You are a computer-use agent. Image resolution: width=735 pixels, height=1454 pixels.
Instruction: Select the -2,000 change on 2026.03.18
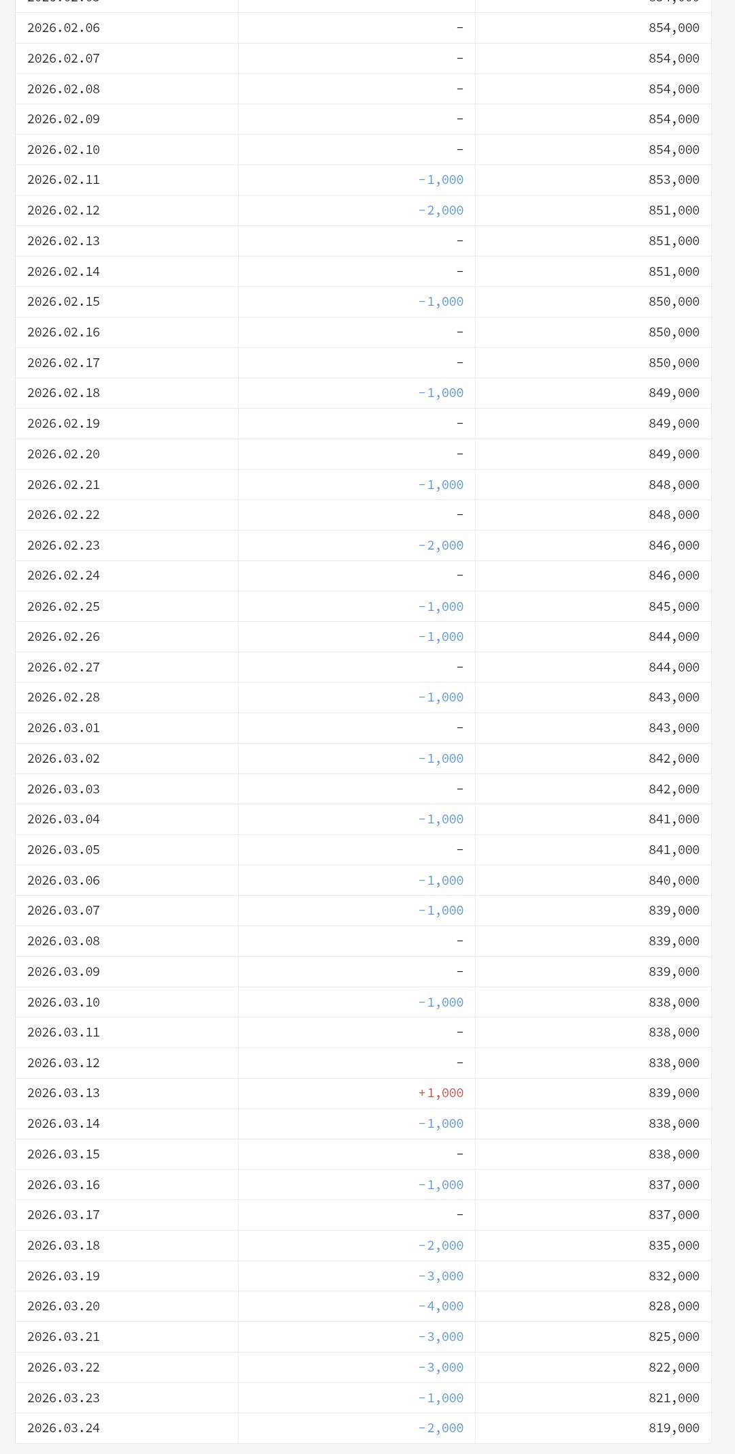click(441, 1246)
